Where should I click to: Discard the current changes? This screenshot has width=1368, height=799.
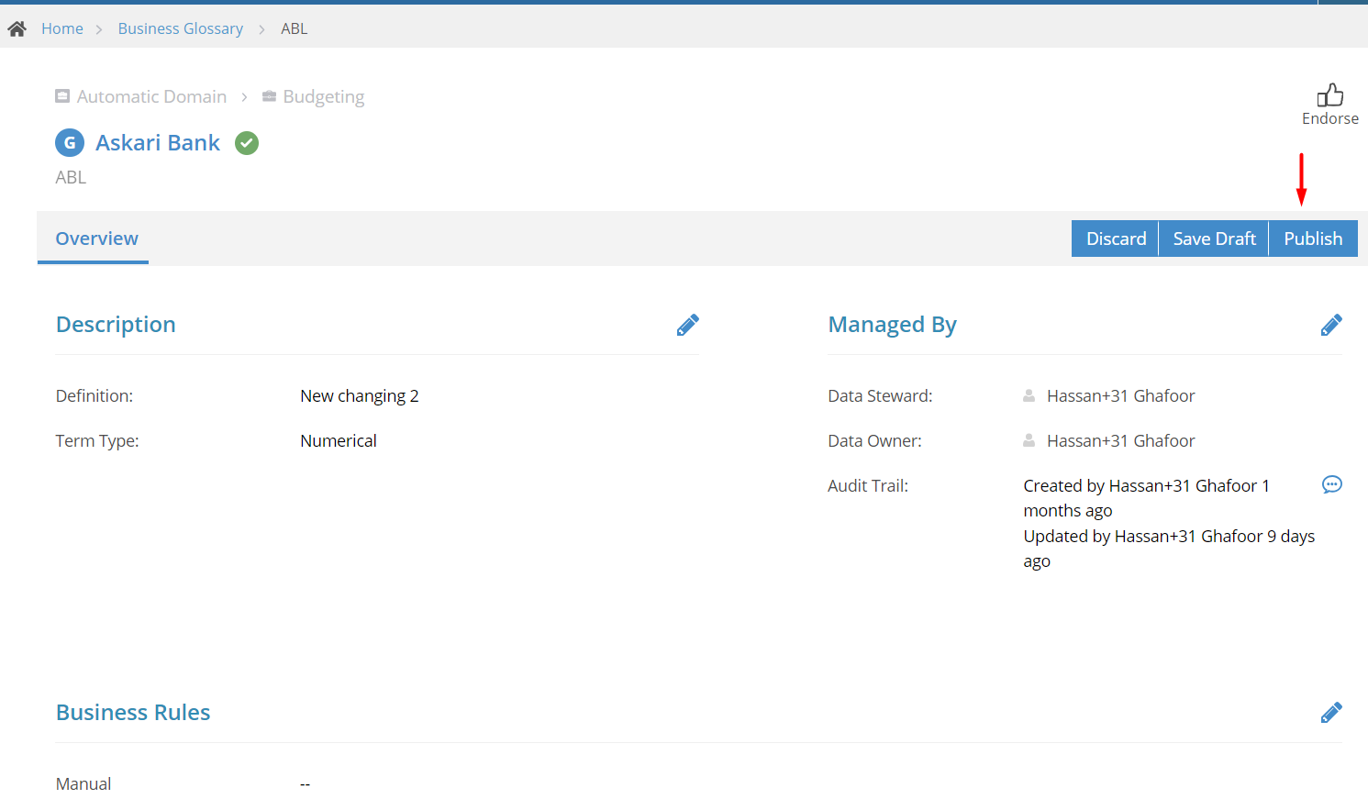point(1116,239)
